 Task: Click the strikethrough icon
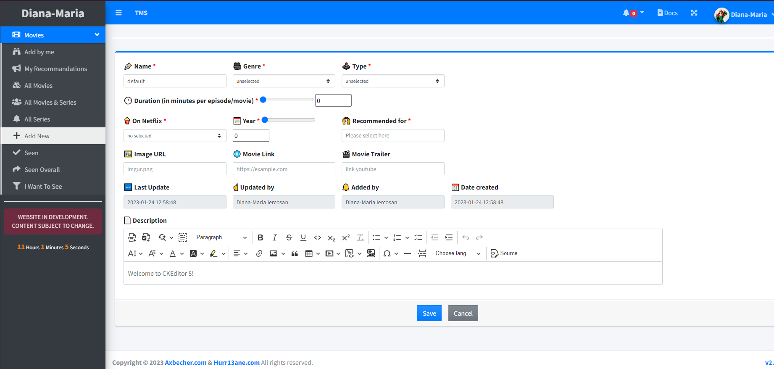tap(289, 238)
